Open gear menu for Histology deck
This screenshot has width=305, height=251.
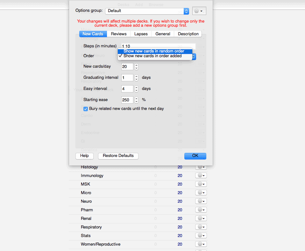[x=201, y=167]
